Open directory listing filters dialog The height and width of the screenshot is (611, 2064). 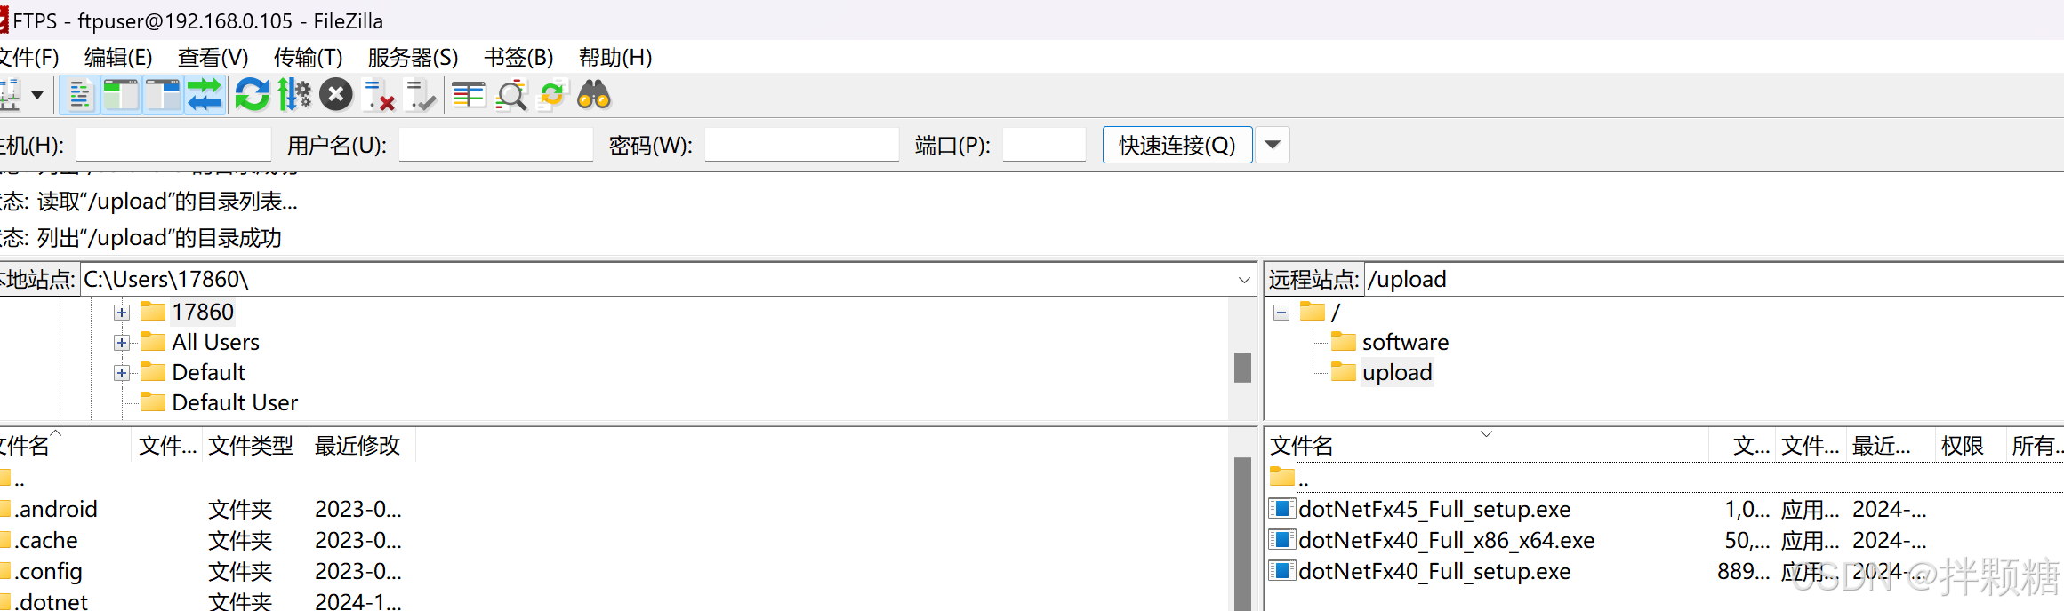pos(469,95)
